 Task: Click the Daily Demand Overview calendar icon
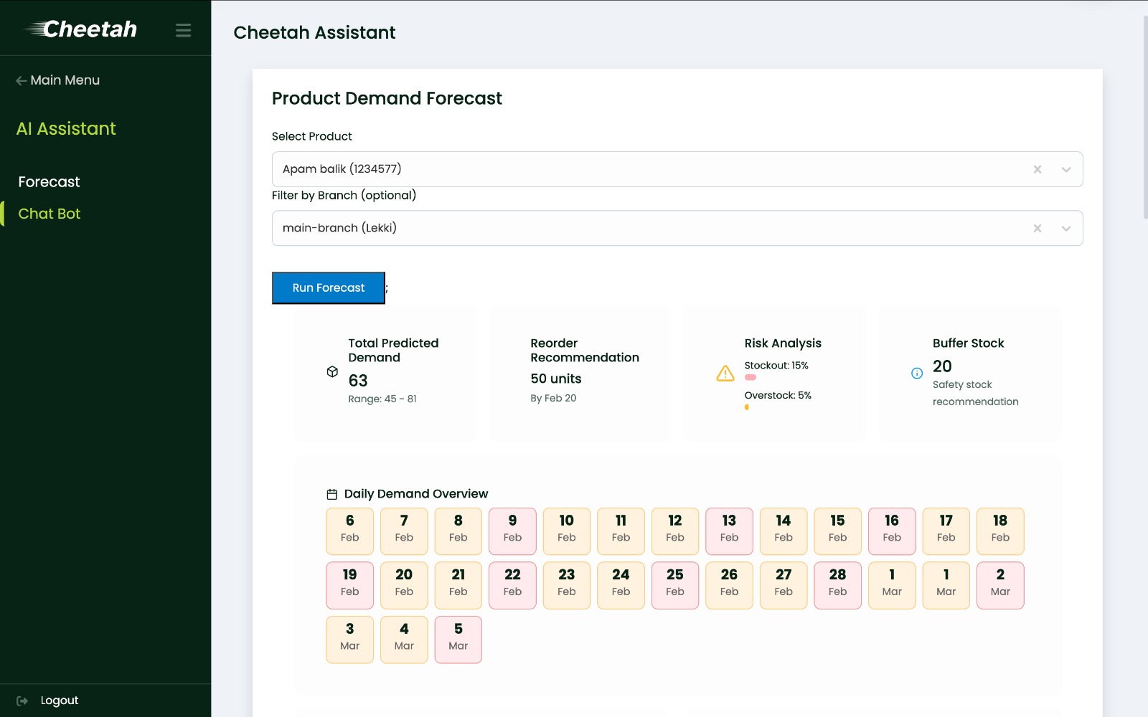click(331, 494)
